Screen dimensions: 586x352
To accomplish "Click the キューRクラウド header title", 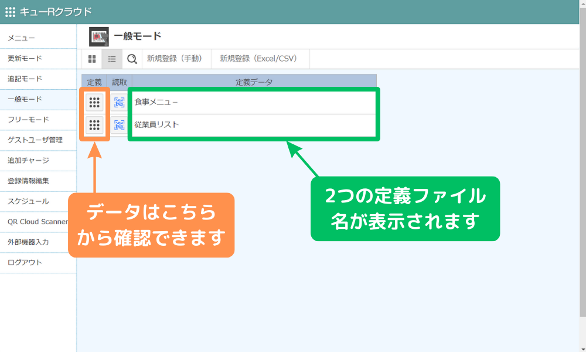I will coord(56,12).
